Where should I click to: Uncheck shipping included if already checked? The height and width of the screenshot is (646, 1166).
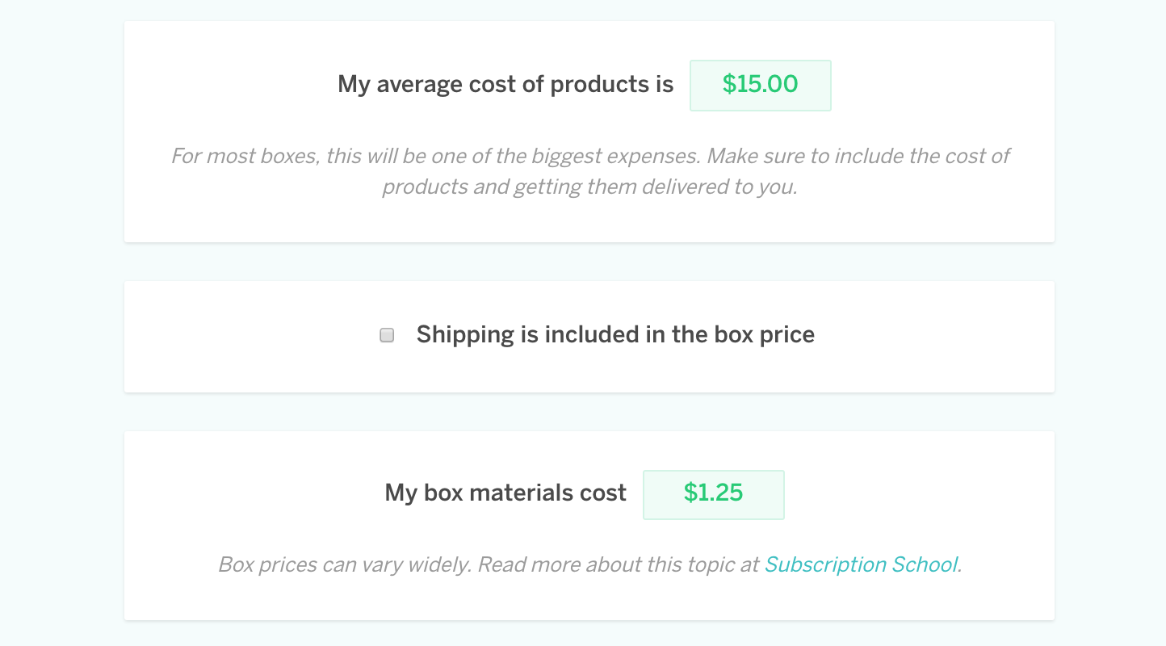click(386, 333)
